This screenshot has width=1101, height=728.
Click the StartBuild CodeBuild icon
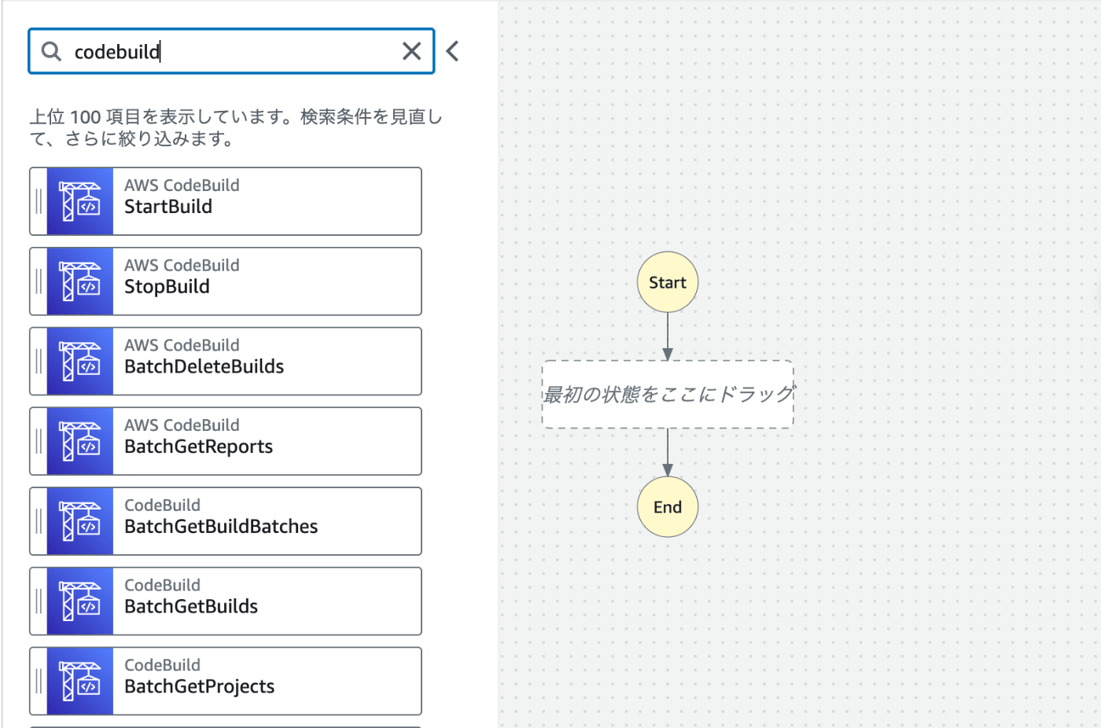click(x=80, y=201)
